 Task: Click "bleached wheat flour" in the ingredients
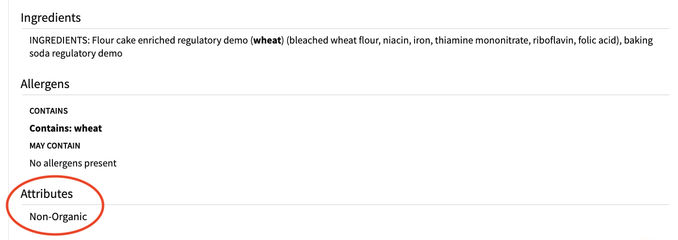tap(333, 41)
